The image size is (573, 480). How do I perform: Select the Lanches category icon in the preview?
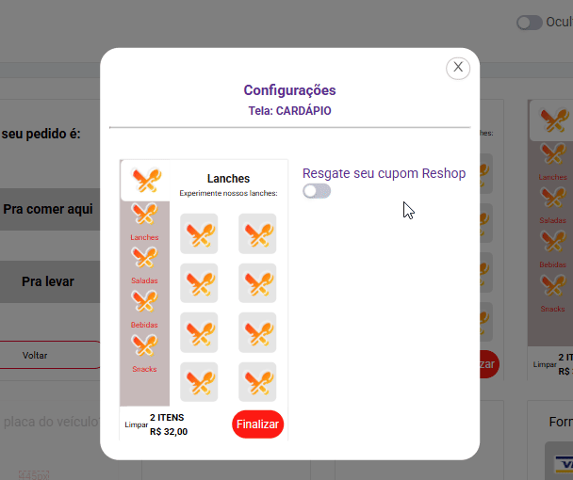pos(144,216)
